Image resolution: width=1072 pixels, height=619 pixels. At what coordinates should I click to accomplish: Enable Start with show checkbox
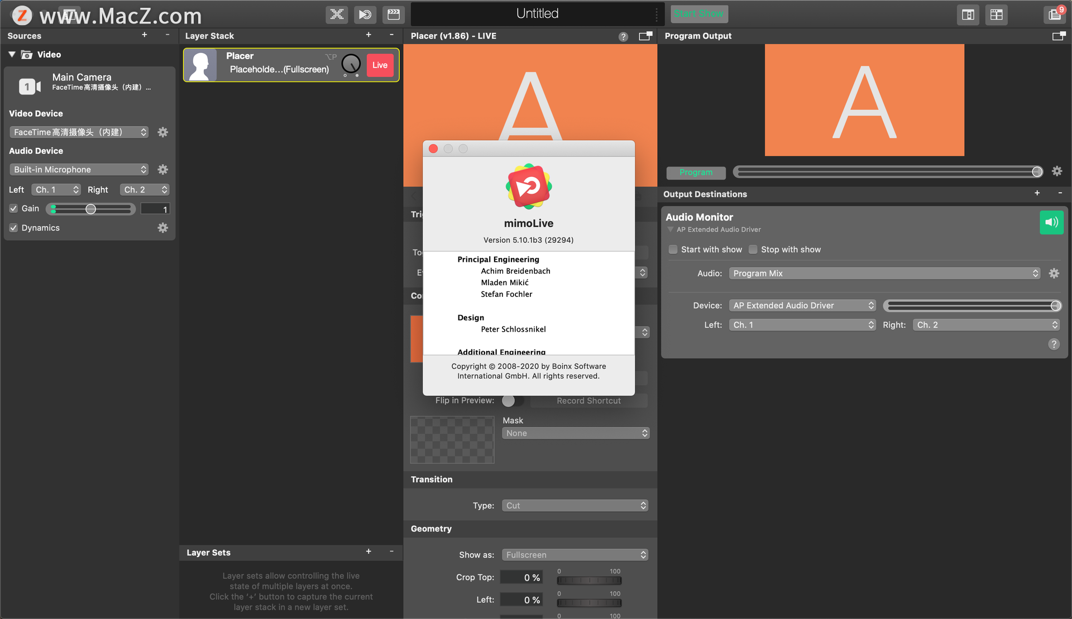(673, 250)
